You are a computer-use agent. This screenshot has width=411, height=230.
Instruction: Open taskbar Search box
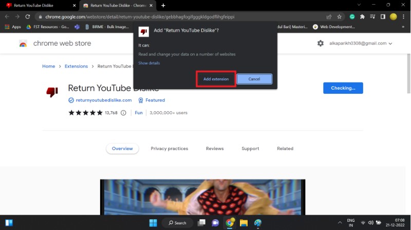click(x=177, y=223)
